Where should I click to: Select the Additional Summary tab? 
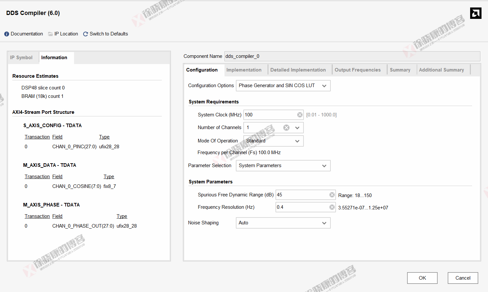(x=441, y=70)
